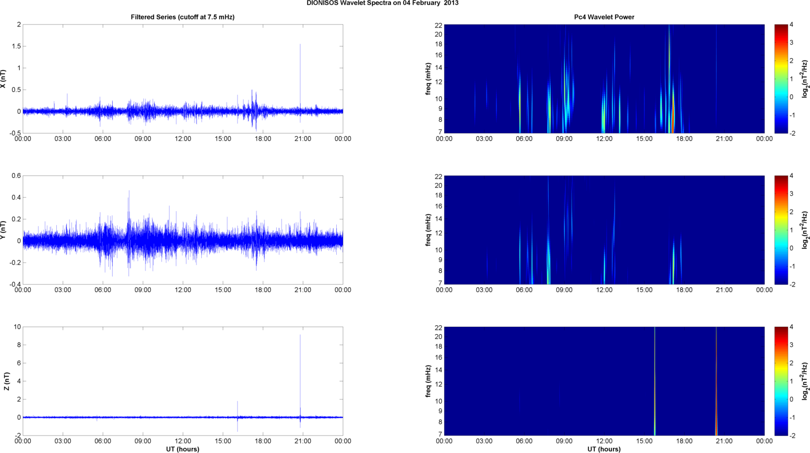The image size is (810, 453).
Task: Click the X (nT) axis label
Action: click(4, 79)
